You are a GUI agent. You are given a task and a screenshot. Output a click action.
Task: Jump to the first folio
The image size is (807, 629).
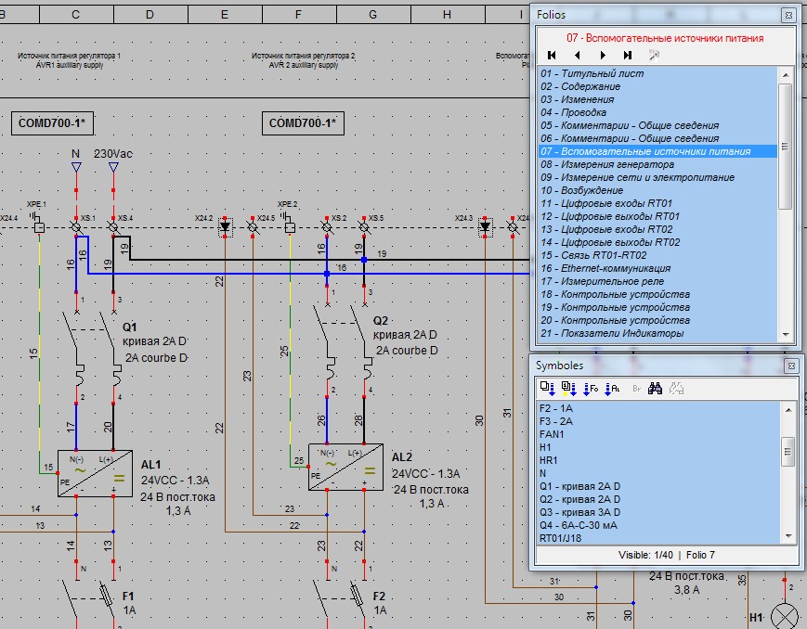pos(552,56)
